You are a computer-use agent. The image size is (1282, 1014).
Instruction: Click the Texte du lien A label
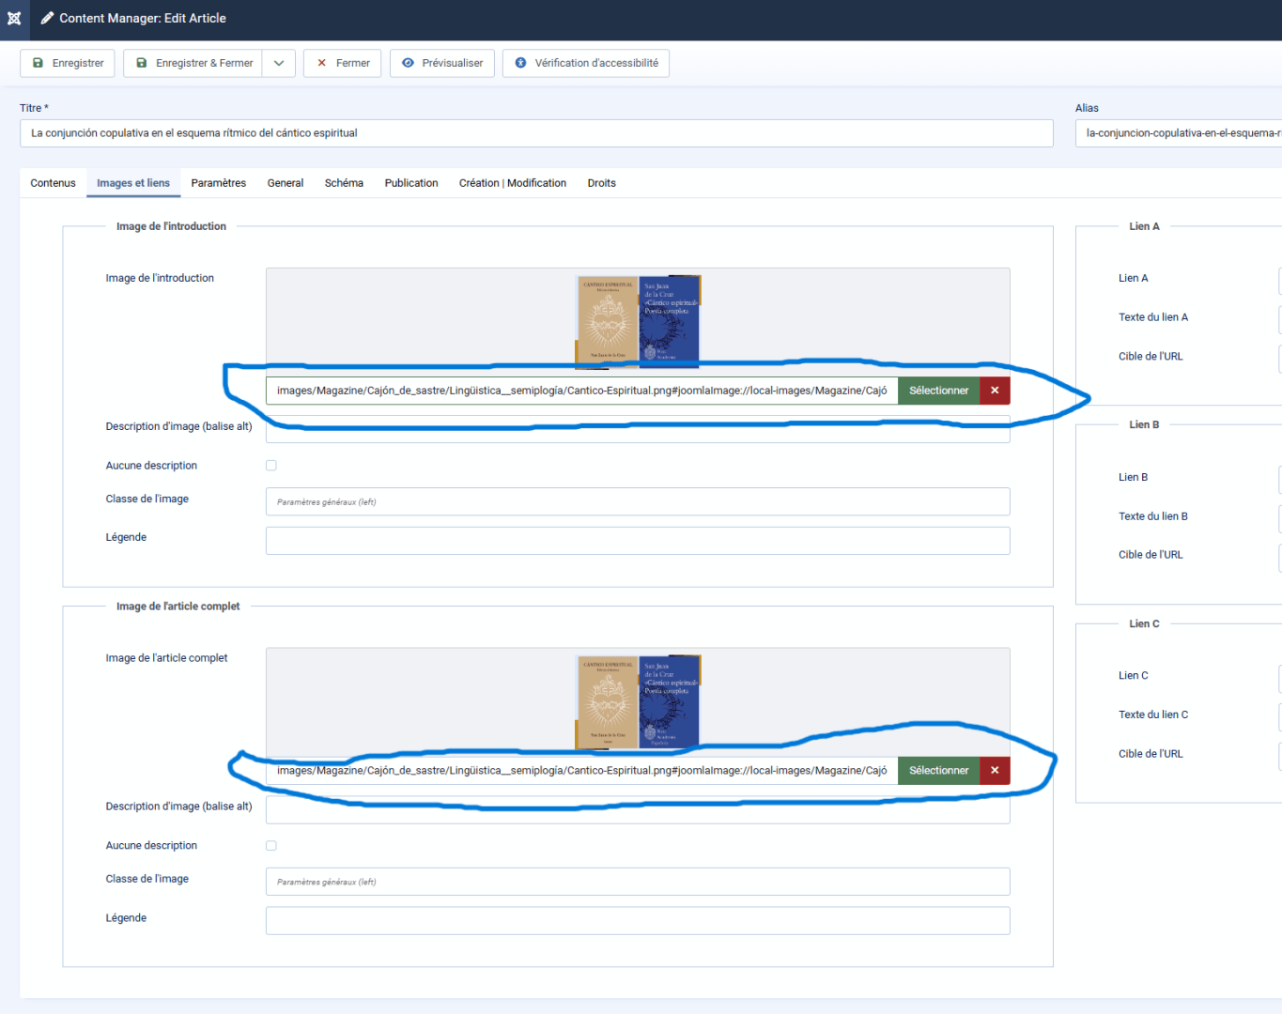pos(1153,317)
